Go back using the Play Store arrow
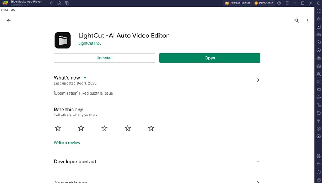 pos(9,21)
